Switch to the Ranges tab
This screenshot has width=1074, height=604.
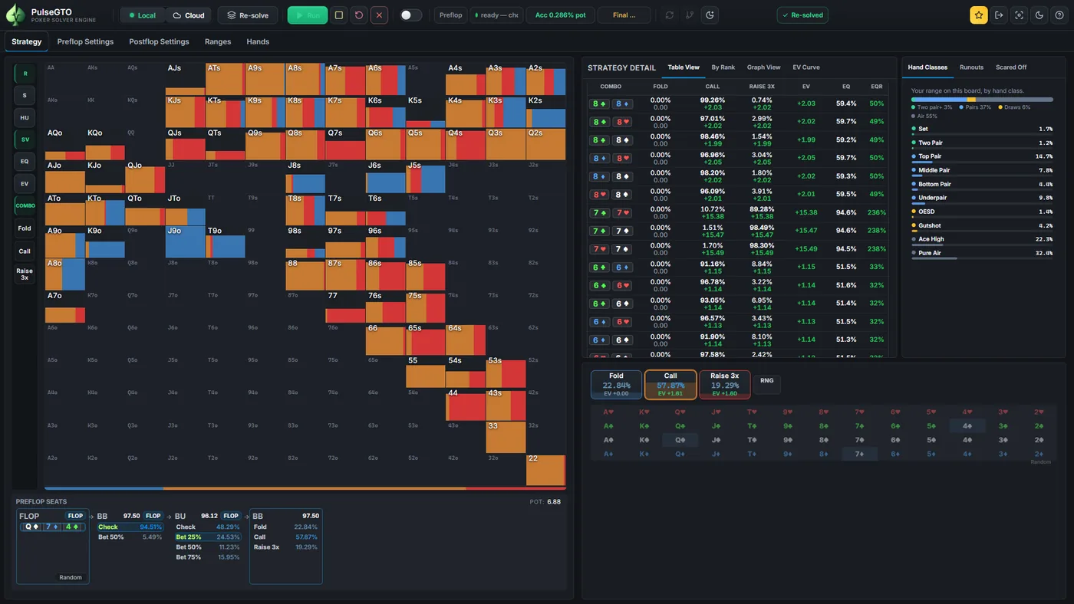(218, 41)
